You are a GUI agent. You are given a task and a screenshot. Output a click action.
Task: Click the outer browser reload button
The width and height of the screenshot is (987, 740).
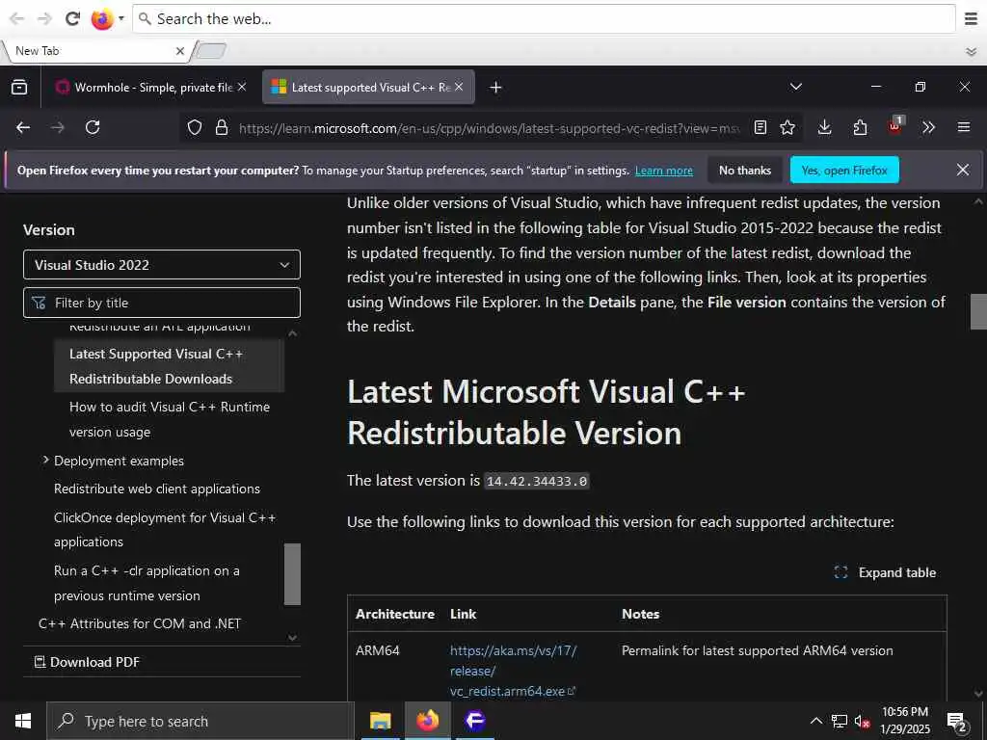coord(73,19)
